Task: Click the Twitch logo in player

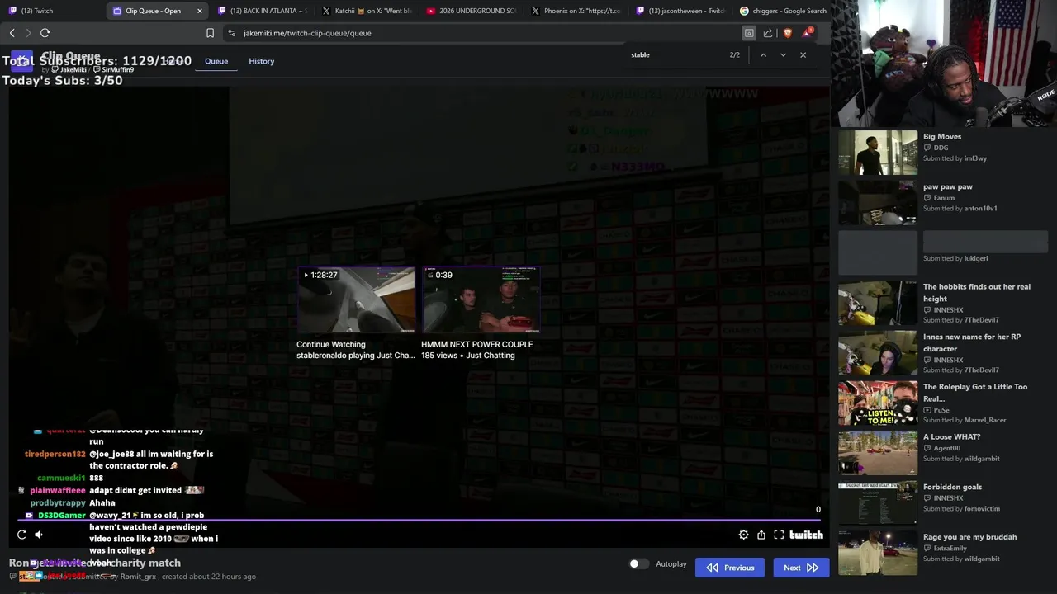Action: 806,535
